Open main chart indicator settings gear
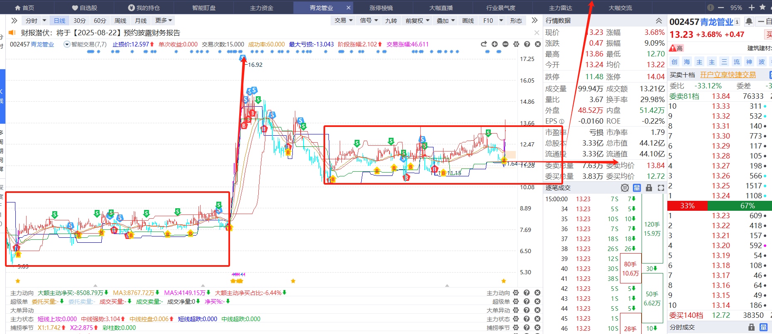 click(516, 44)
